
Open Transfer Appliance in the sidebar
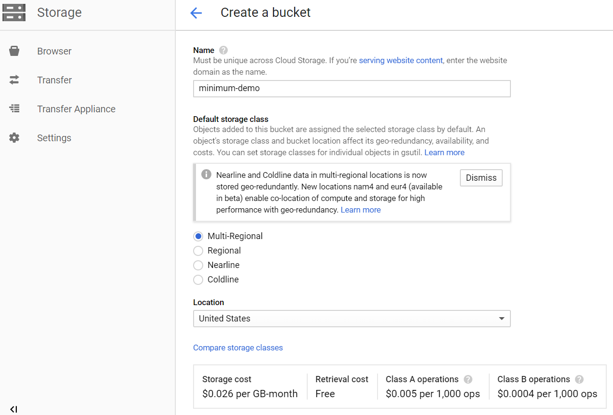tap(76, 109)
